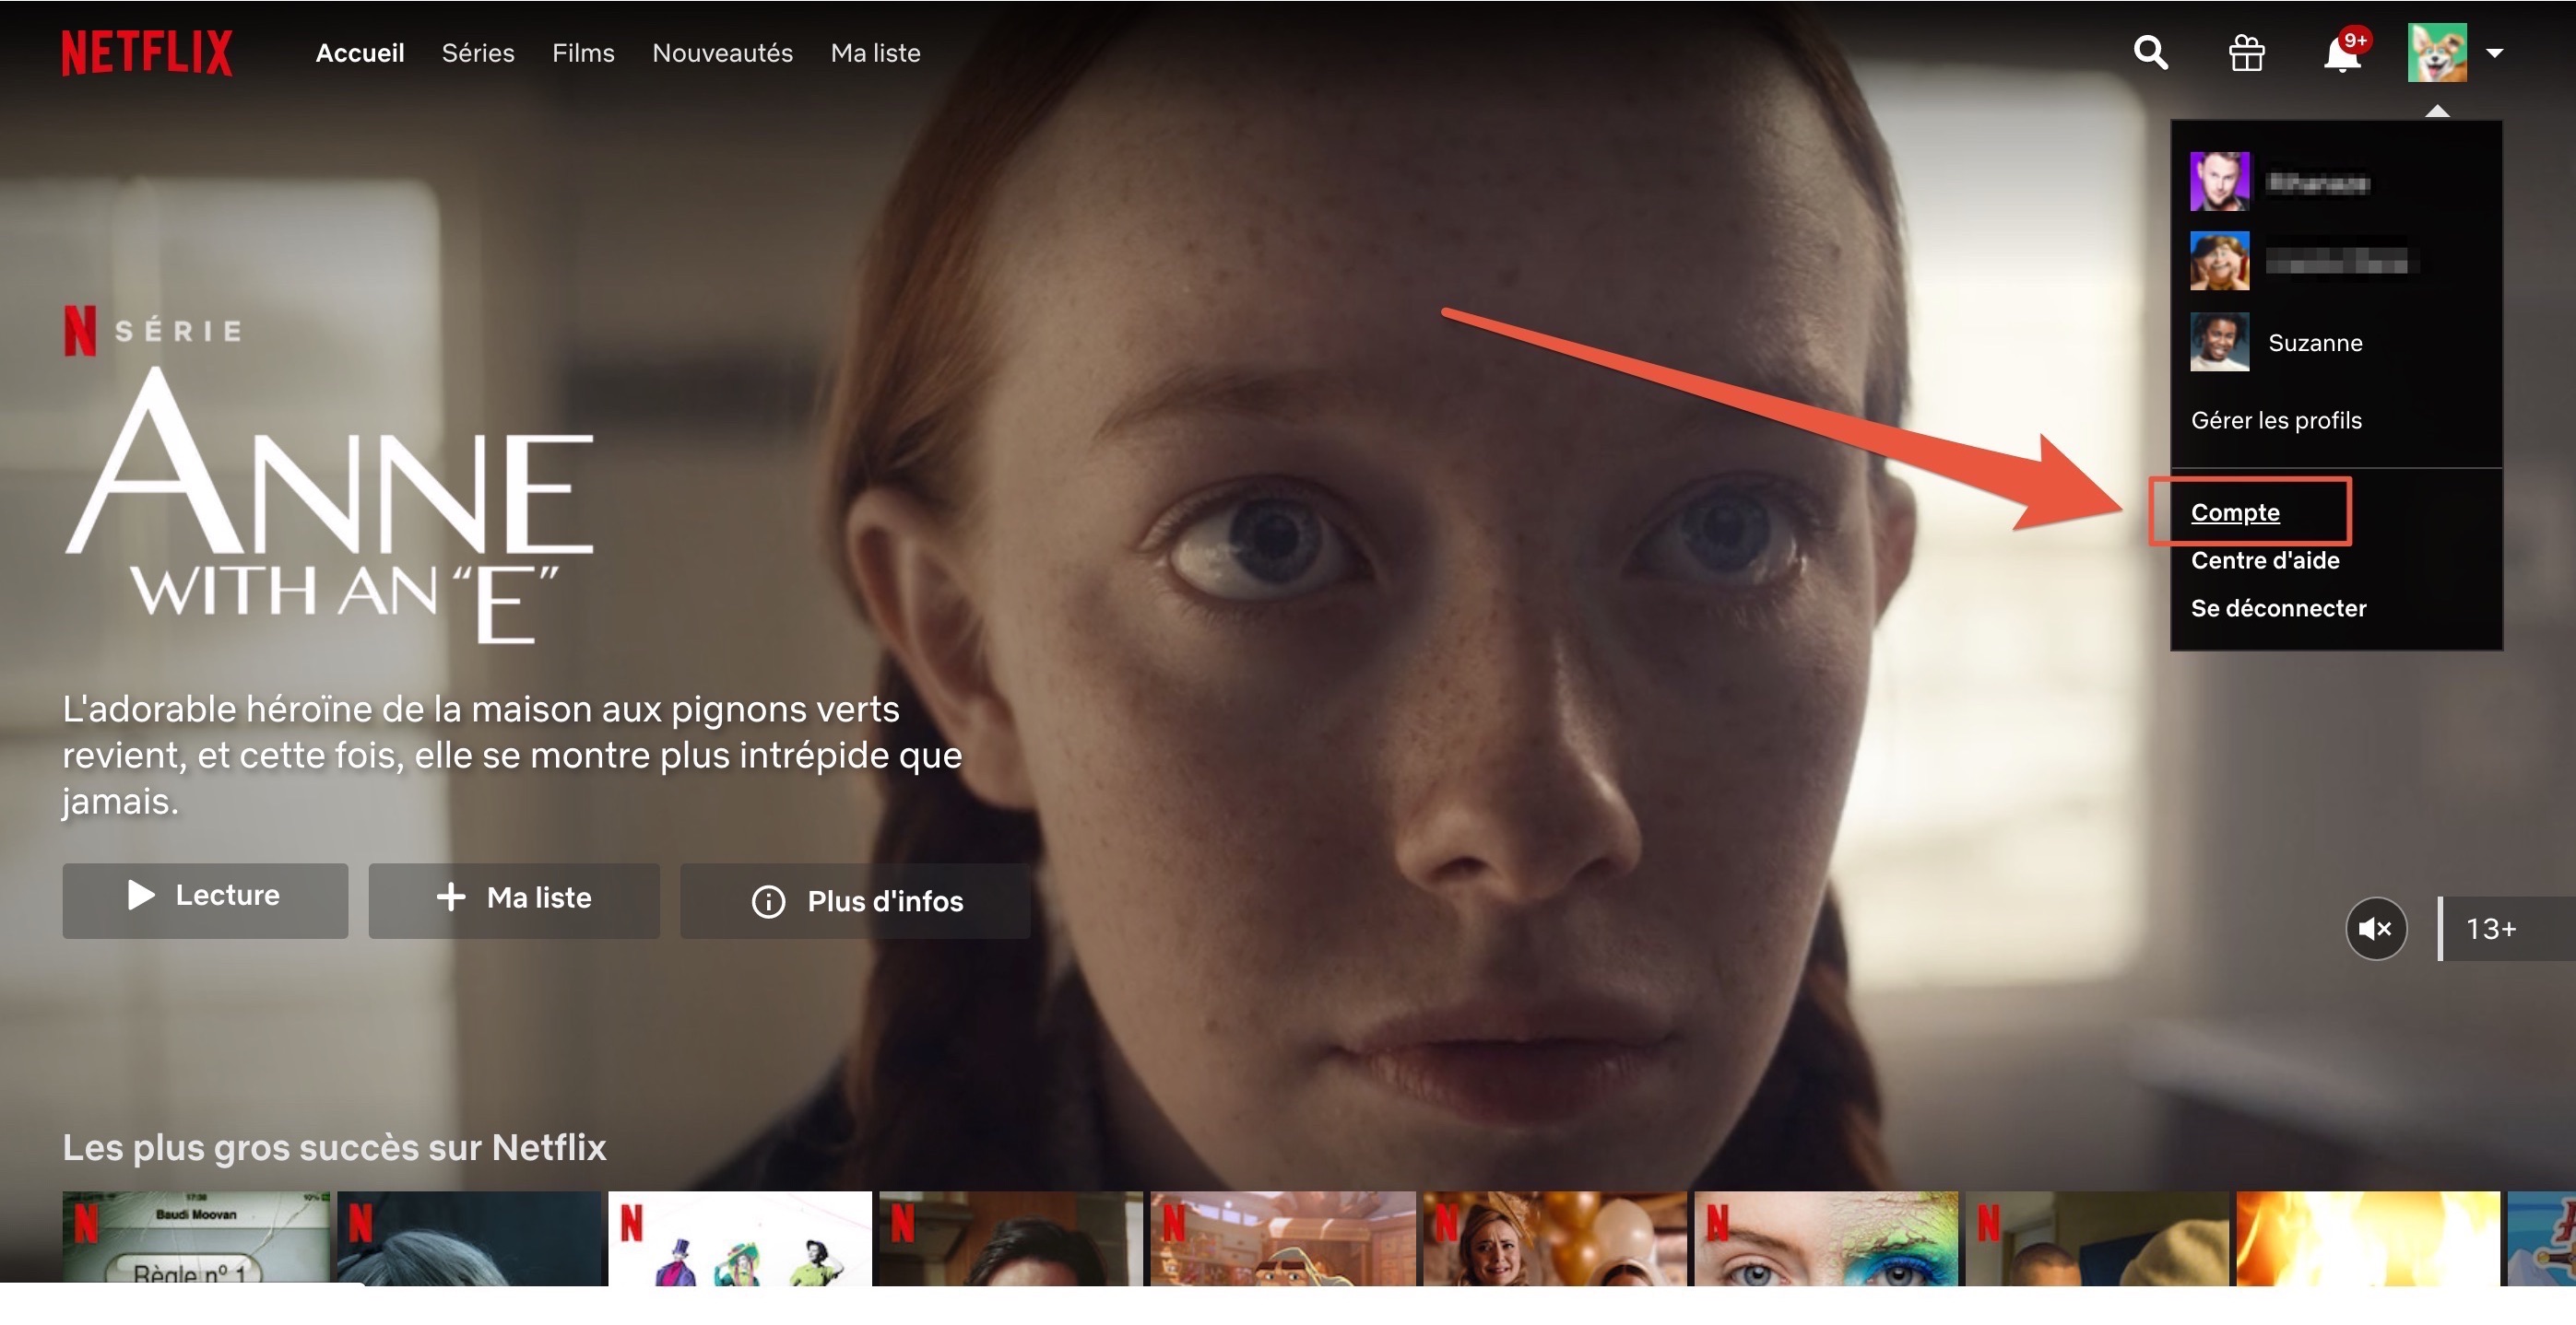The height and width of the screenshot is (1325, 2576).
Task: Open Films in the navigation bar
Action: point(583,53)
